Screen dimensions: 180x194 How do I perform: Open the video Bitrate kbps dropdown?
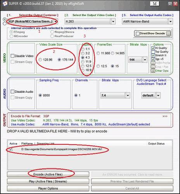coord(145,60)
